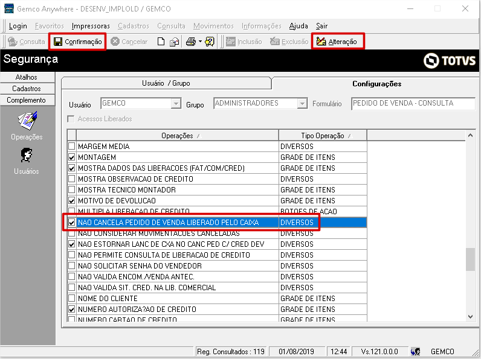Toggle the Acessos Liberados checkbox
The image size is (481, 359).
(71, 119)
